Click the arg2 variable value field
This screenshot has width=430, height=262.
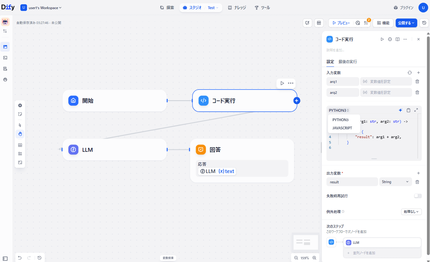coord(386,93)
